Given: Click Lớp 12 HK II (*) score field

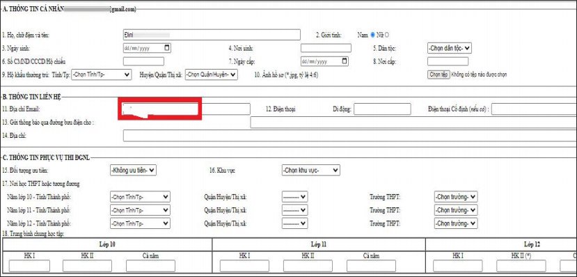Looking at the screenshot, I should pos(521,266).
